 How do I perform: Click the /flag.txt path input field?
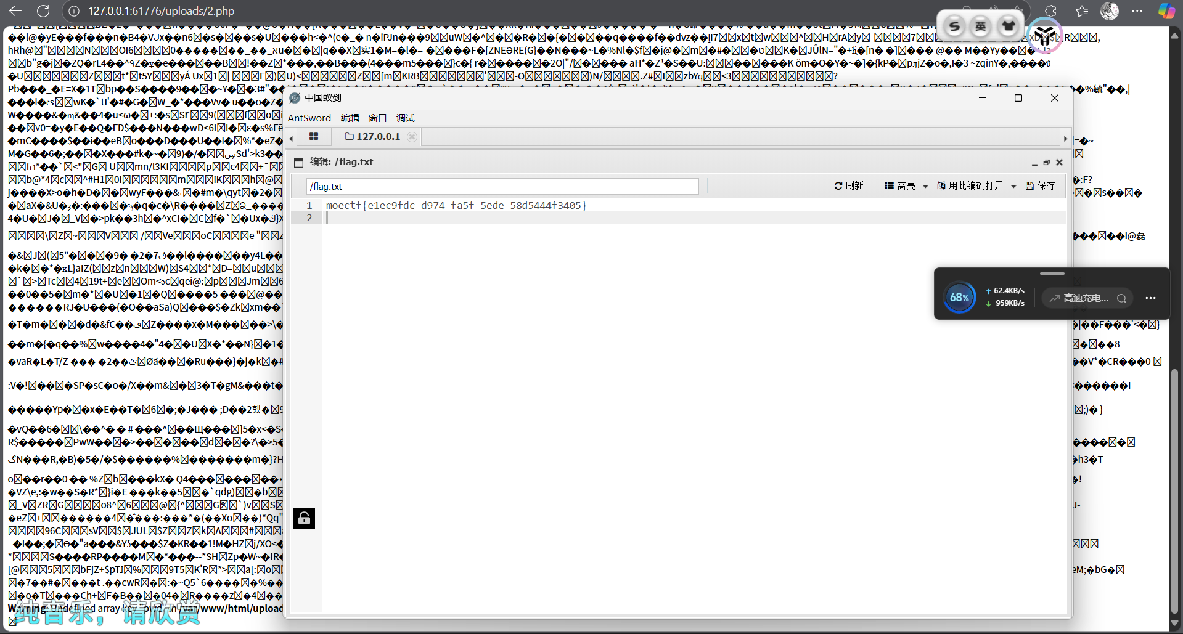[x=501, y=186]
